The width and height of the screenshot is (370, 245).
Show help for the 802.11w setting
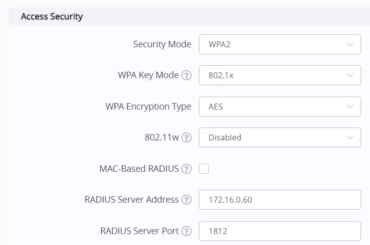point(186,137)
